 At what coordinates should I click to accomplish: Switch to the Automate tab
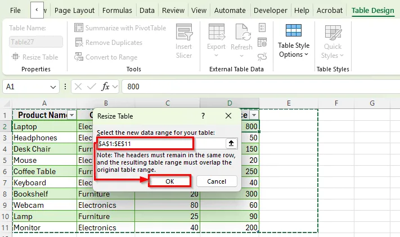click(x=230, y=11)
